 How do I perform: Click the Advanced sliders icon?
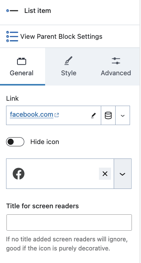116,61
